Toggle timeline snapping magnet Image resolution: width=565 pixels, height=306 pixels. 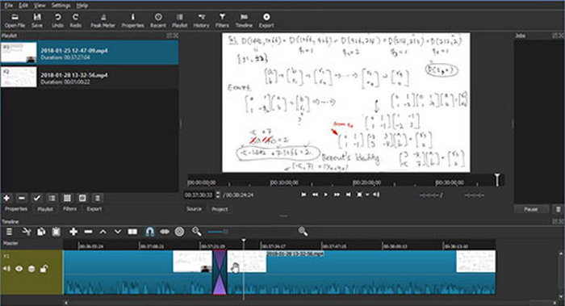[150, 232]
